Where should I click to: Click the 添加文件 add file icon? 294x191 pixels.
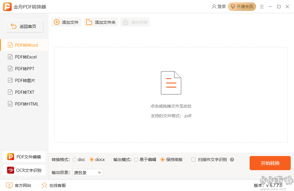[56, 22]
